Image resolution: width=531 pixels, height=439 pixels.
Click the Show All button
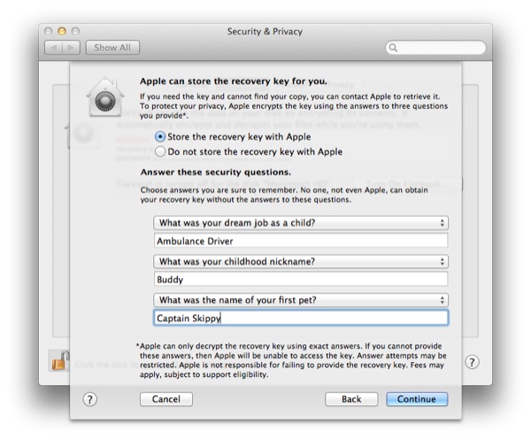(x=112, y=48)
